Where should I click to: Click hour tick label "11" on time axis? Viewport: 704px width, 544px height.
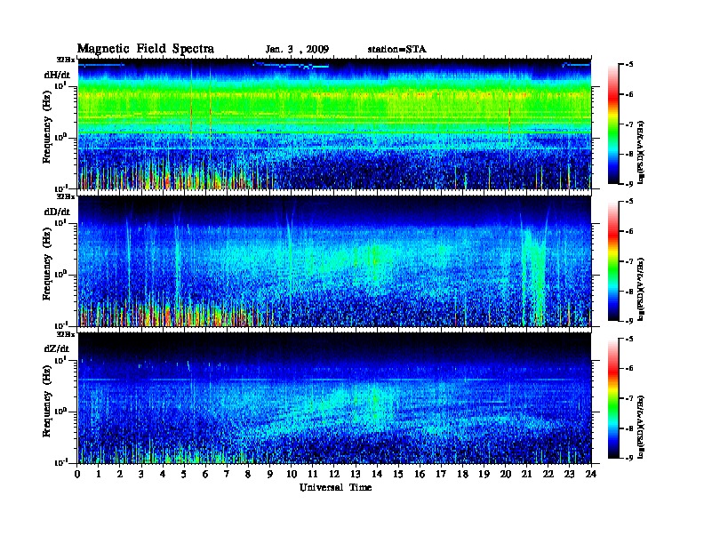pyautogui.click(x=313, y=475)
